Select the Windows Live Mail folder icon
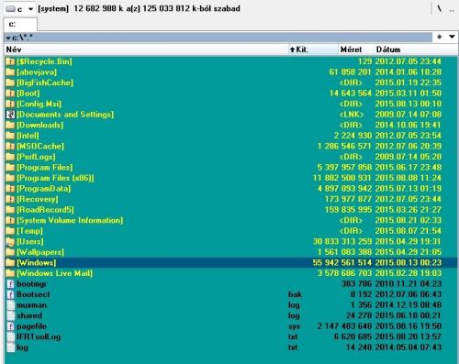The width and height of the screenshot is (459, 364). pyautogui.click(x=10, y=273)
